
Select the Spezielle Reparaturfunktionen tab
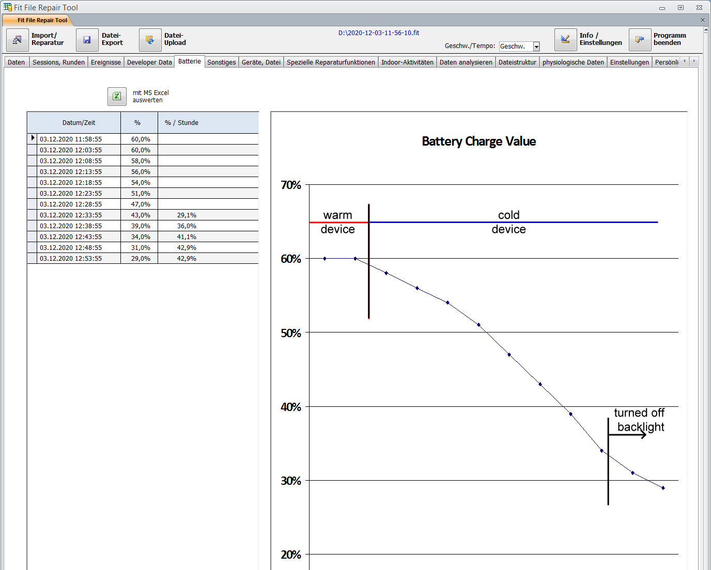click(331, 62)
